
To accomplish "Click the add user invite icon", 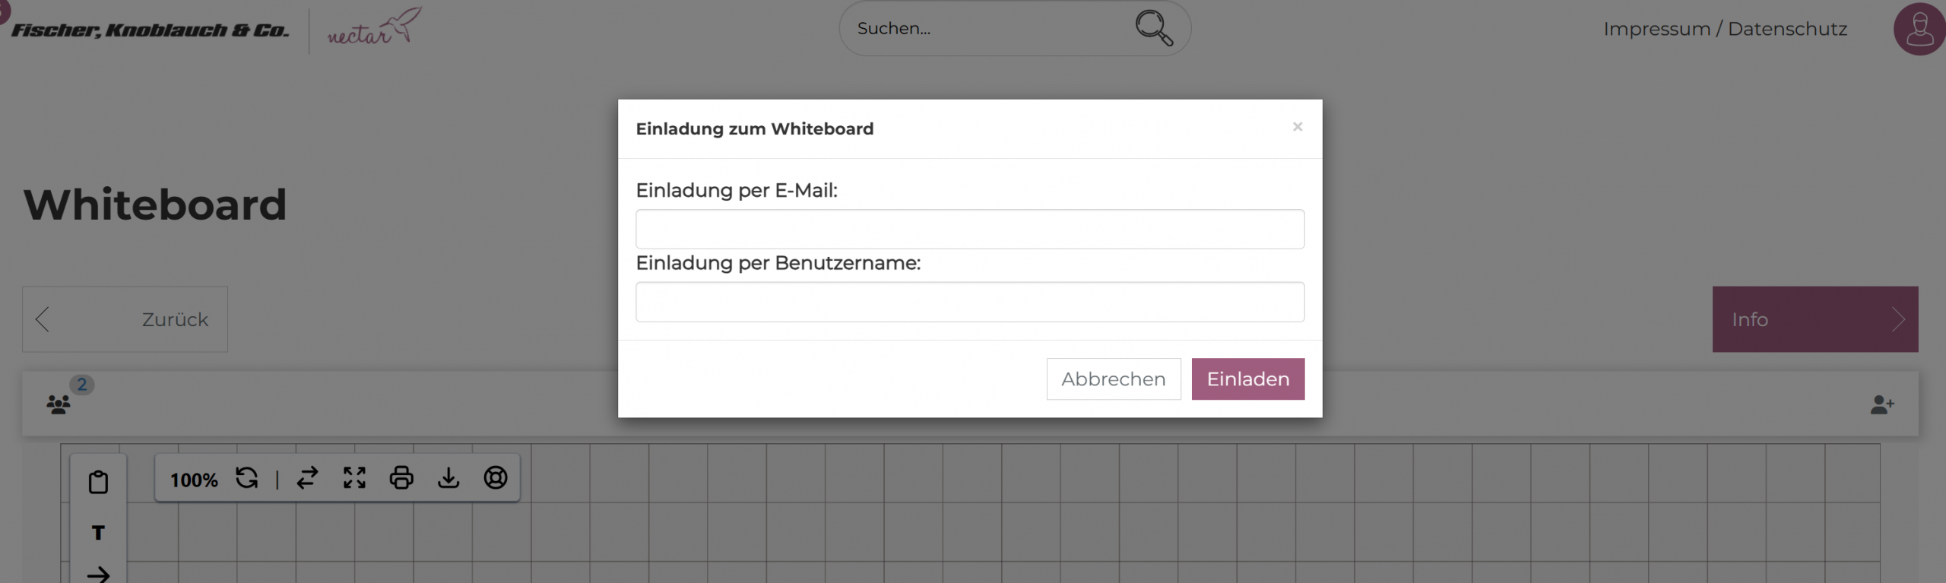I will click(x=1881, y=404).
